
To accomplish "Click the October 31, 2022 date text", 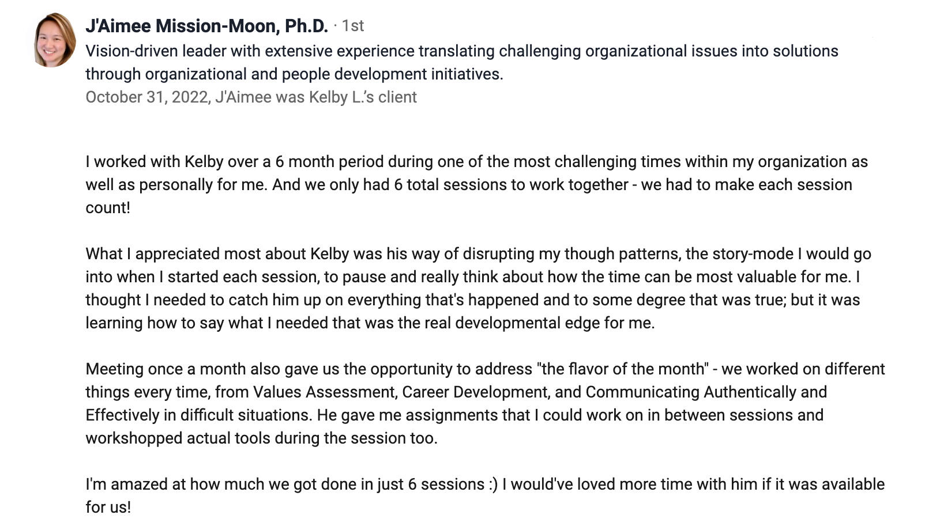I will tap(146, 97).
